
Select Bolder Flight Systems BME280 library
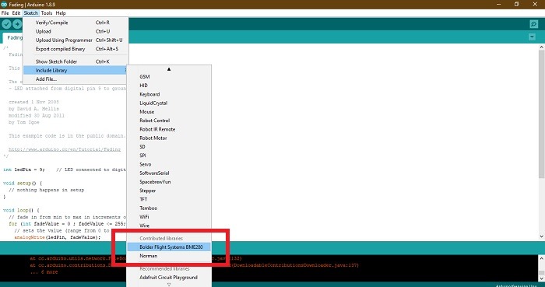click(x=169, y=247)
